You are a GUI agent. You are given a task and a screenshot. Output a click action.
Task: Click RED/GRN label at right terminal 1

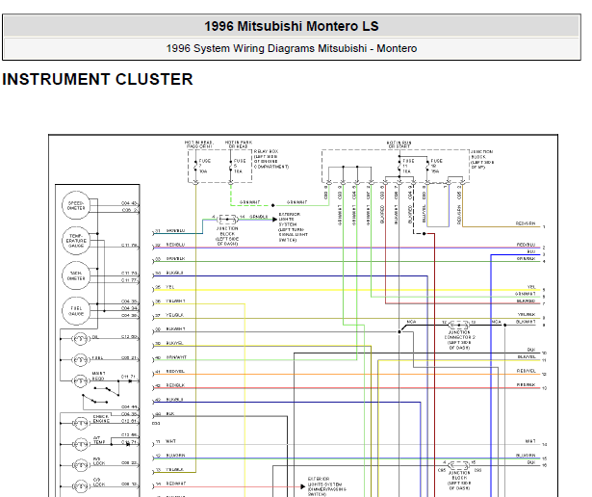(526, 223)
